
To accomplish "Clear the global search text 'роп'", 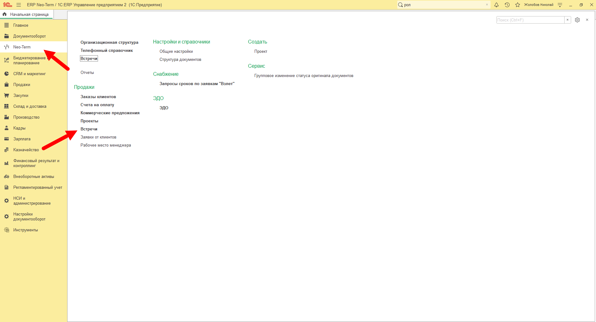I will [487, 5].
